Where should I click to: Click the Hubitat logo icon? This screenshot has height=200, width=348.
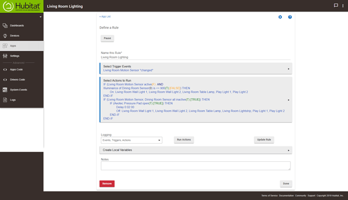click(x=8, y=6)
